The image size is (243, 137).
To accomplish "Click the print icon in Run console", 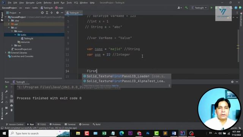I will tap(12, 106).
